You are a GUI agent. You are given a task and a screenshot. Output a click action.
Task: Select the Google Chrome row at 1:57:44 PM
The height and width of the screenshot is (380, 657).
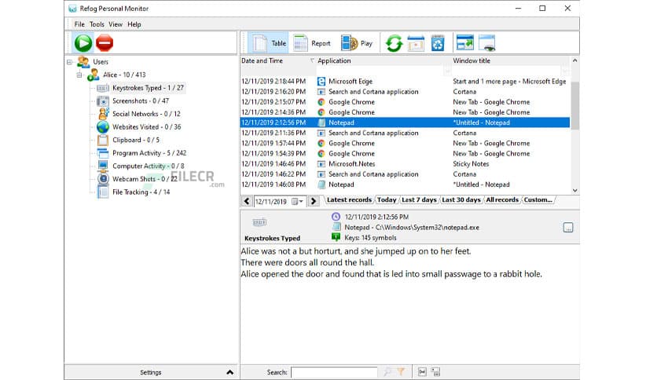tap(405, 143)
